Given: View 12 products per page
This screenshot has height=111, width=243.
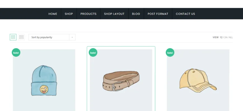Looking at the screenshot, I should 221,37.
